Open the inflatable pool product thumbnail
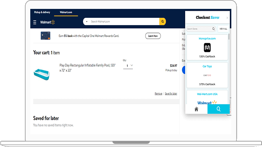This screenshot has height=147, width=262. (42, 74)
